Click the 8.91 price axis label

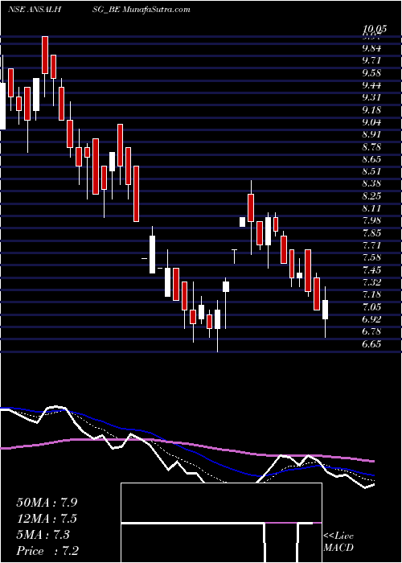(371, 134)
